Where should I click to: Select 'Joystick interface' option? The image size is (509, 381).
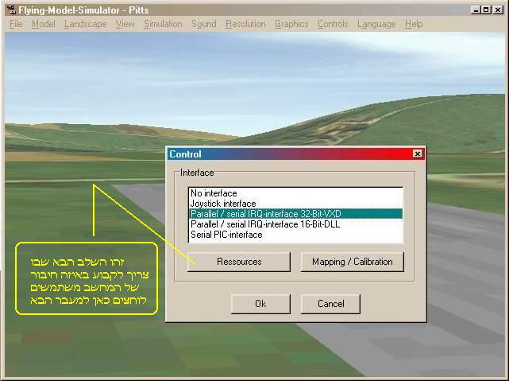tap(295, 204)
